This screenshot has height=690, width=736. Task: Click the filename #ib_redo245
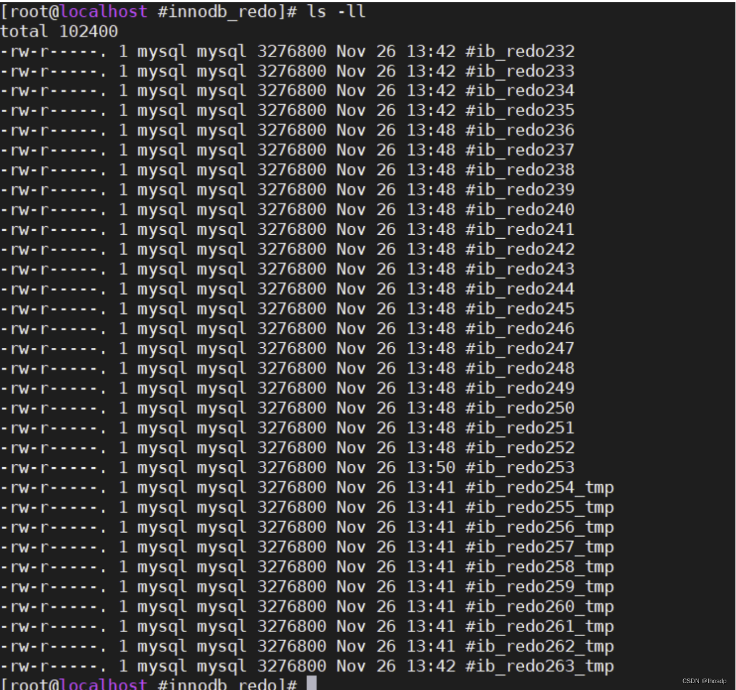520,310
